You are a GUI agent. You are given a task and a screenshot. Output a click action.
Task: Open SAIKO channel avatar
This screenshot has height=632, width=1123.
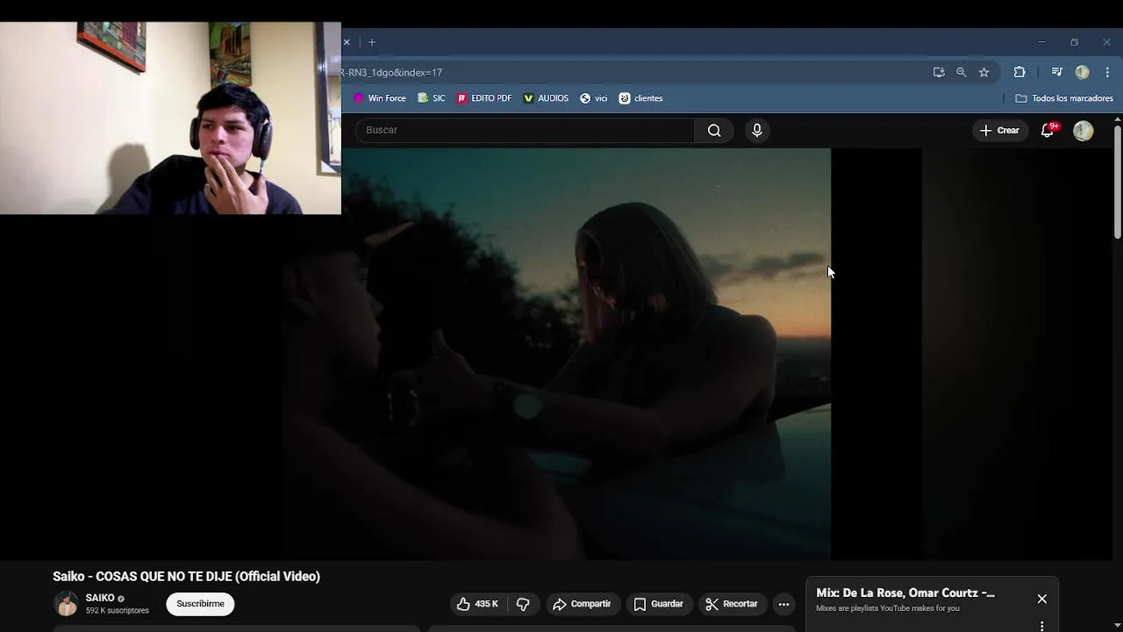[66, 604]
